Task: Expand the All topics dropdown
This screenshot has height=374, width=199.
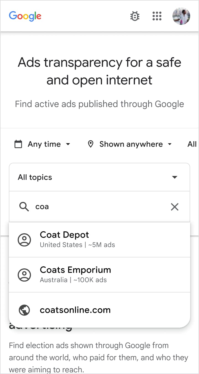Action: [x=99, y=177]
